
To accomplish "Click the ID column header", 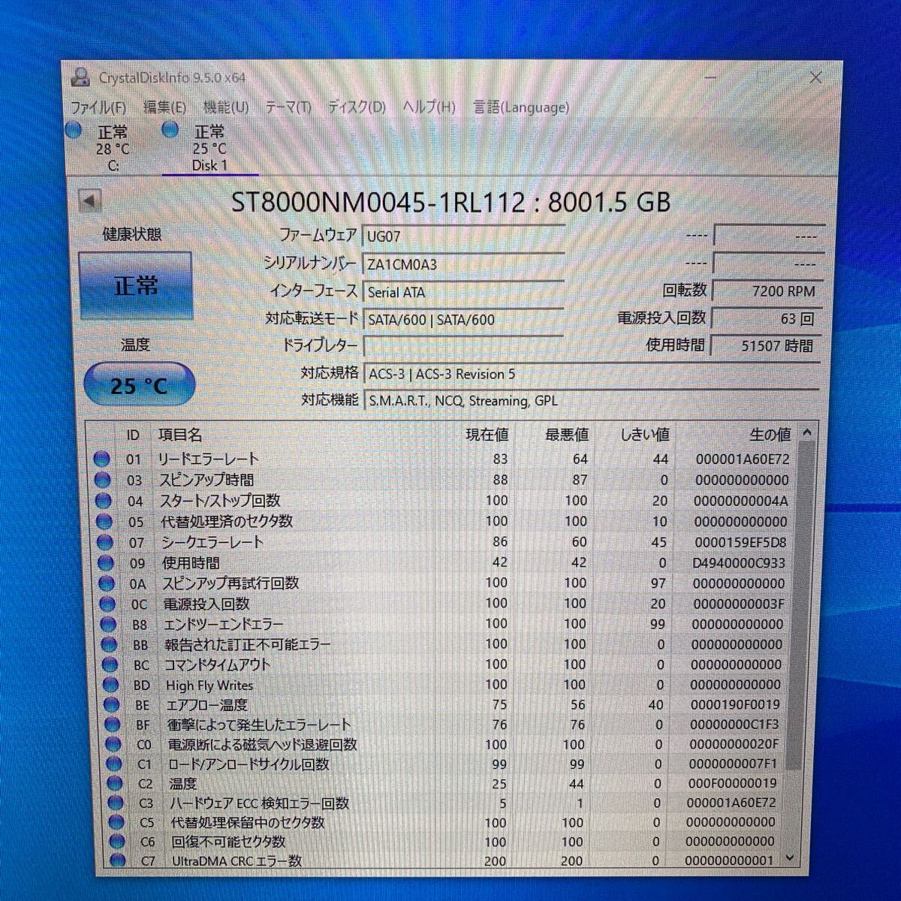I will pyautogui.click(x=132, y=435).
